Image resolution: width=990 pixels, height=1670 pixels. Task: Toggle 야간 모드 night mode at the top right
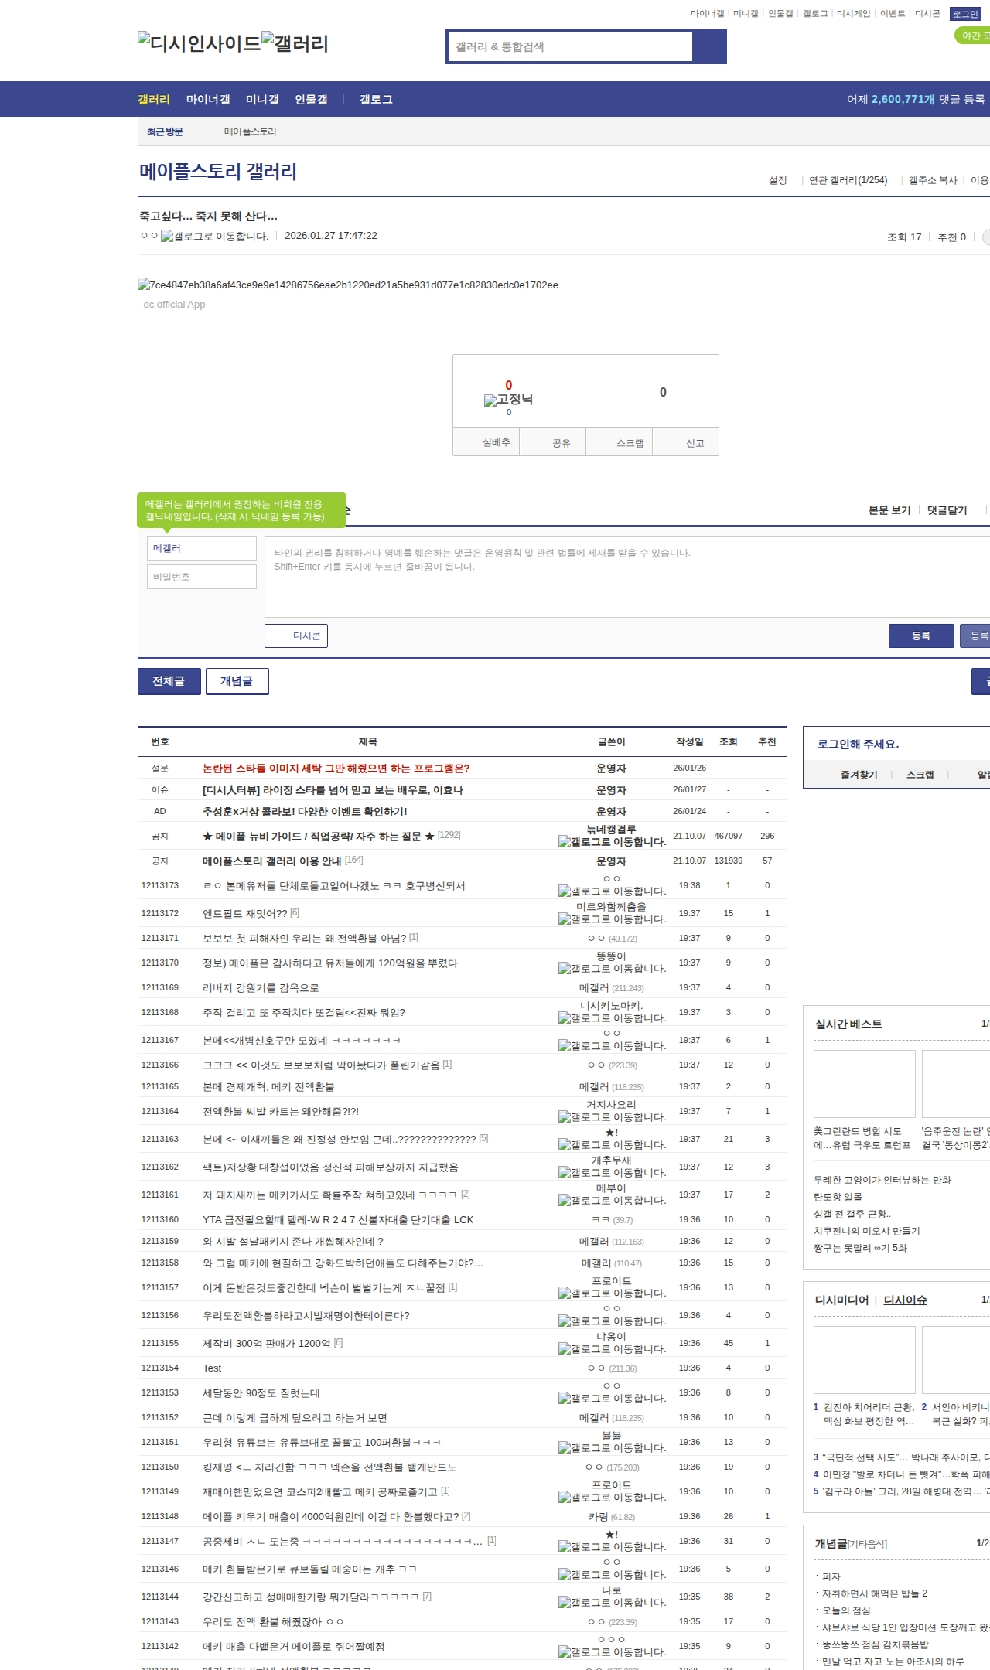[973, 36]
